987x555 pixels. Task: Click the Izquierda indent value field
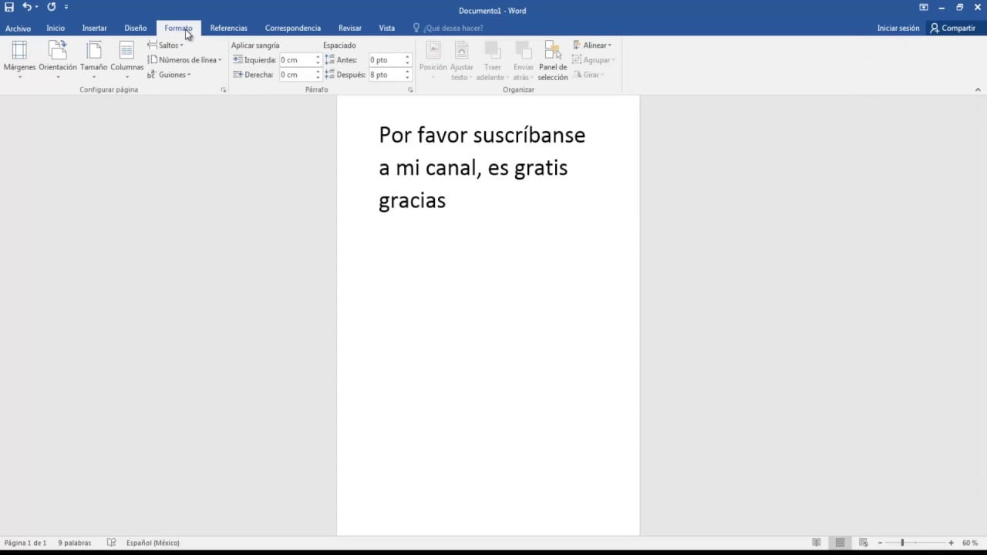295,59
